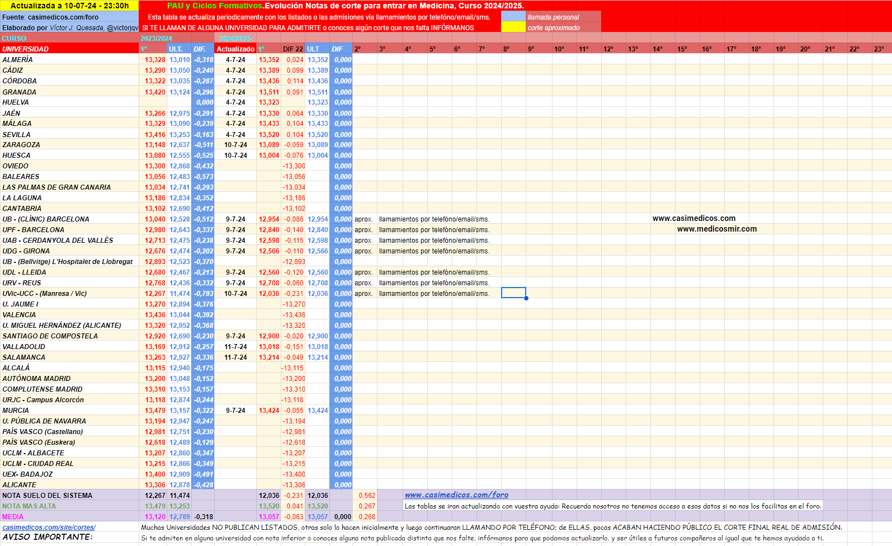
Task: Open the www.casimedicos.com/foro hyperlink
Action: pyautogui.click(x=456, y=495)
